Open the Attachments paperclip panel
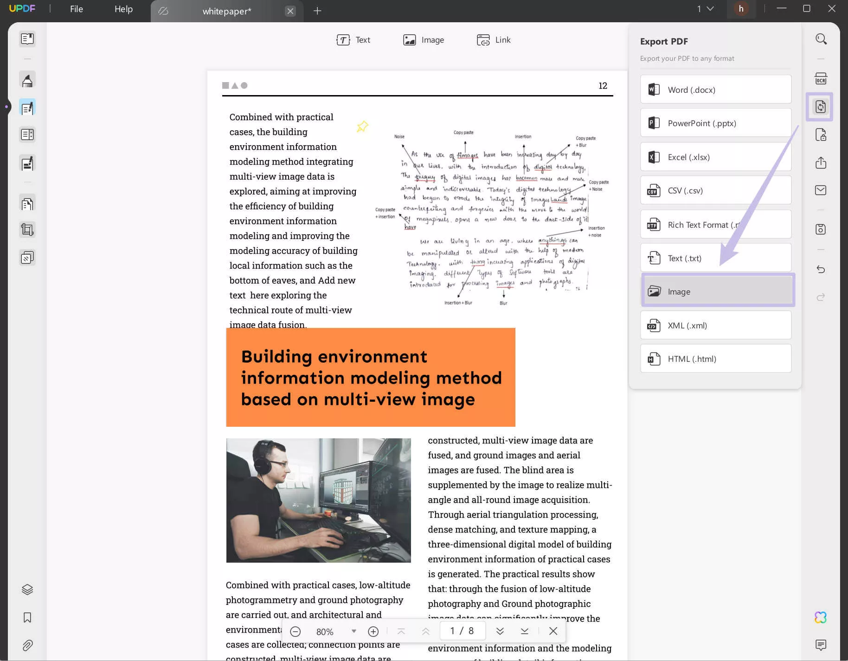Image resolution: width=848 pixels, height=661 pixels. point(27,645)
